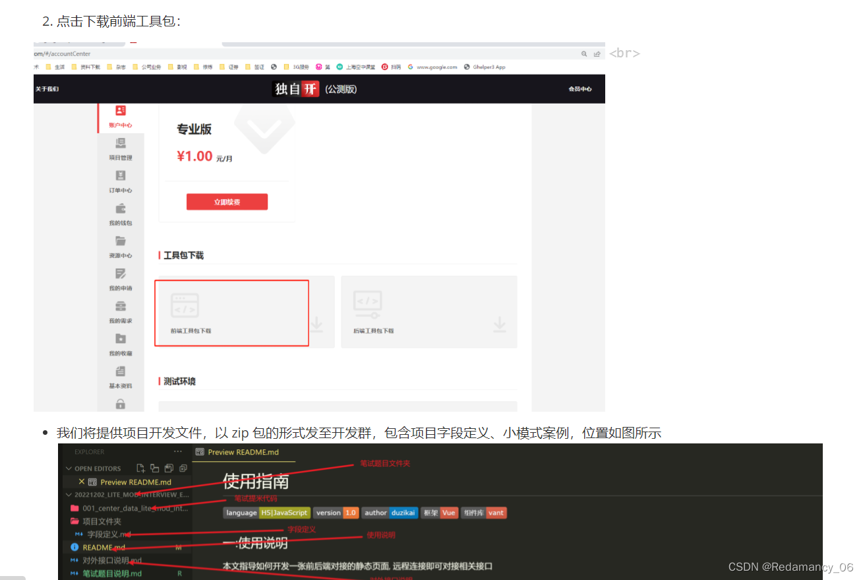Open 项目管理 in the sidebar
Image resolution: width=863 pixels, height=580 pixels.
pos(121,149)
